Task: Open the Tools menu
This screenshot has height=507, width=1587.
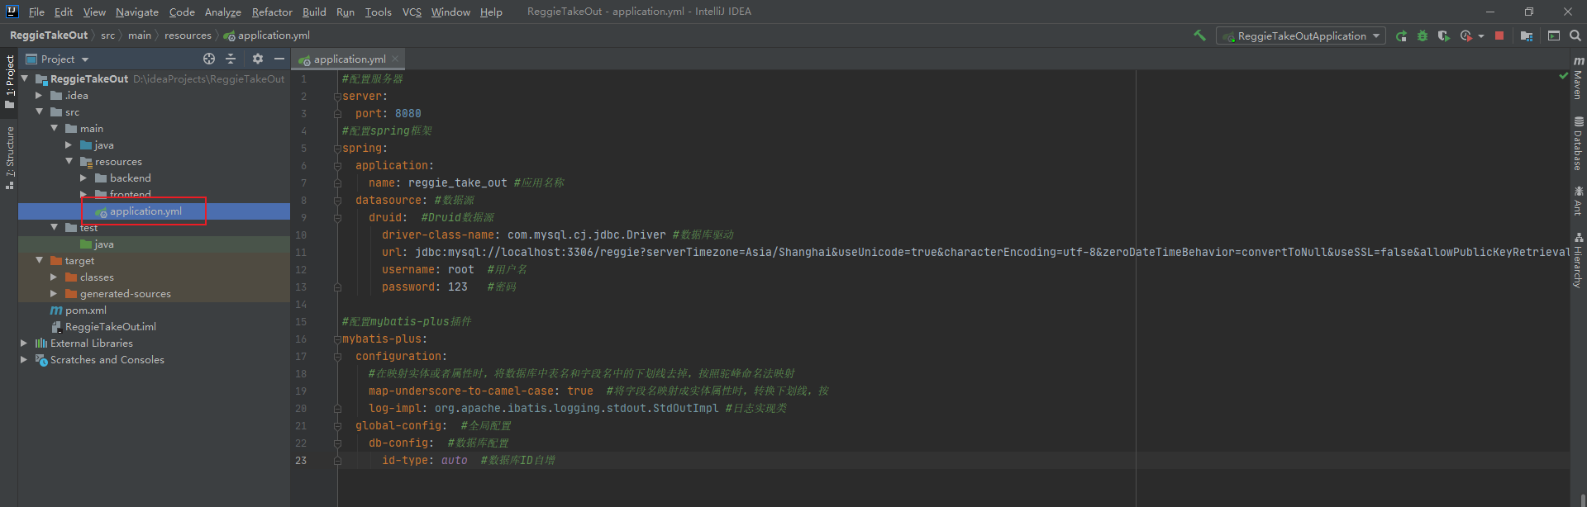Action: [x=379, y=12]
